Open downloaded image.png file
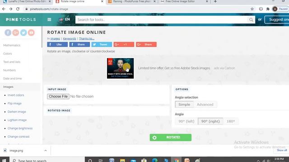The height and width of the screenshot is (162, 289). coord(16,151)
